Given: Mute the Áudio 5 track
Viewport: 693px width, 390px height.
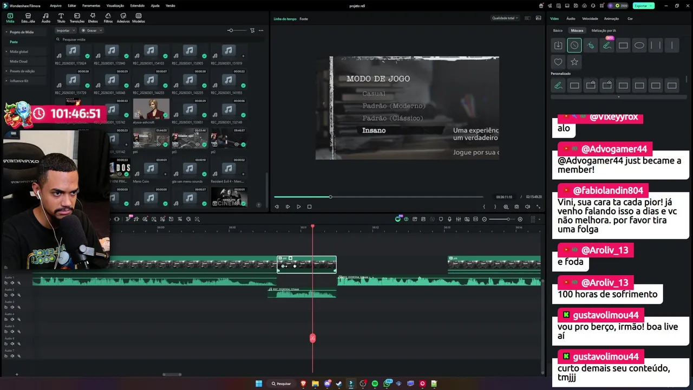Looking at the screenshot, I should click(12, 331).
